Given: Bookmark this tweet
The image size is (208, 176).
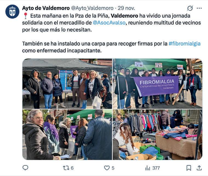Looking at the screenshot, I should point(189,168).
